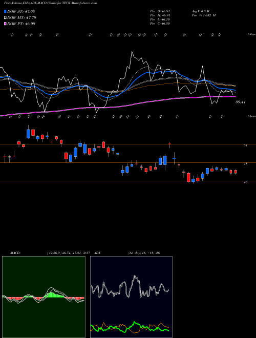Click the 39.41 price label on EMA chart
This screenshot has width=256, height=338.
240,102
